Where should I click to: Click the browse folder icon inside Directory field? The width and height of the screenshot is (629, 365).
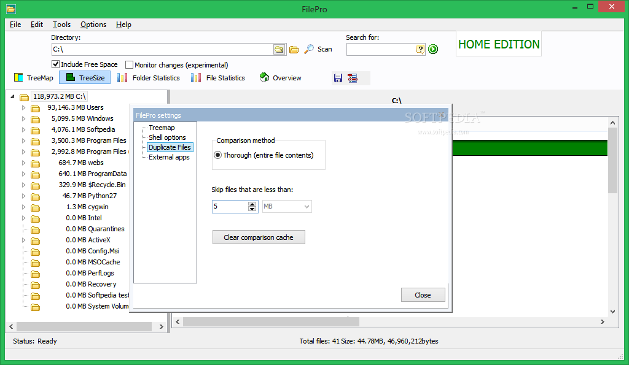(279, 49)
